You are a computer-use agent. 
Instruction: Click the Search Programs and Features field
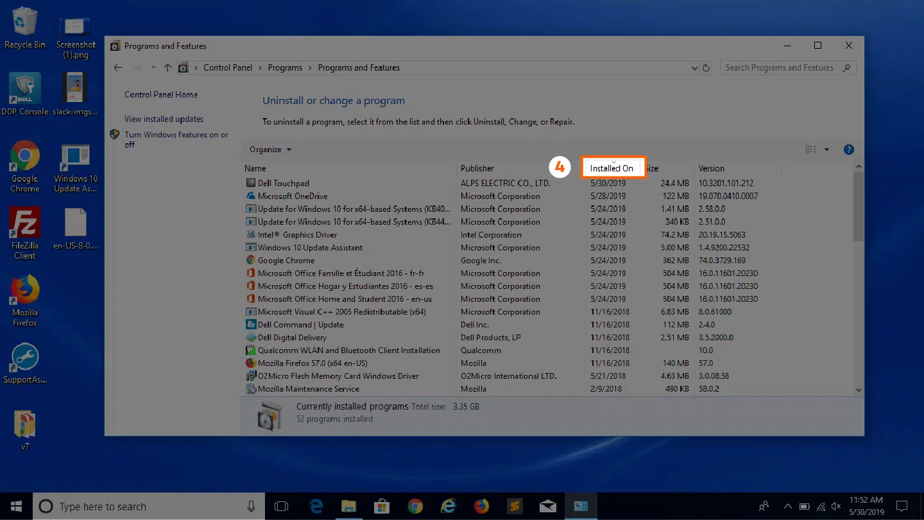click(788, 67)
